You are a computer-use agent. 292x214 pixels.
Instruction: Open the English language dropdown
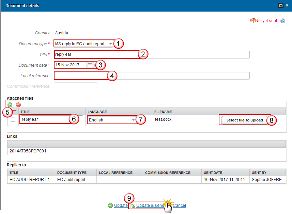click(x=134, y=120)
